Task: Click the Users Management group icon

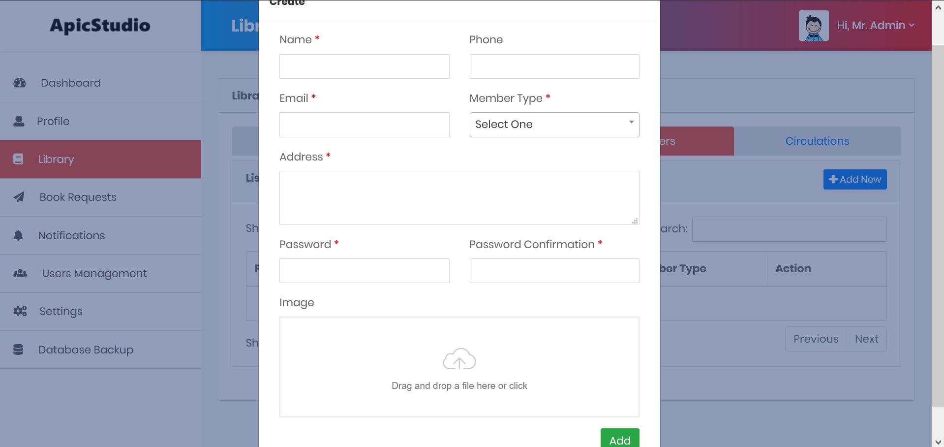Action: pos(20,273)
